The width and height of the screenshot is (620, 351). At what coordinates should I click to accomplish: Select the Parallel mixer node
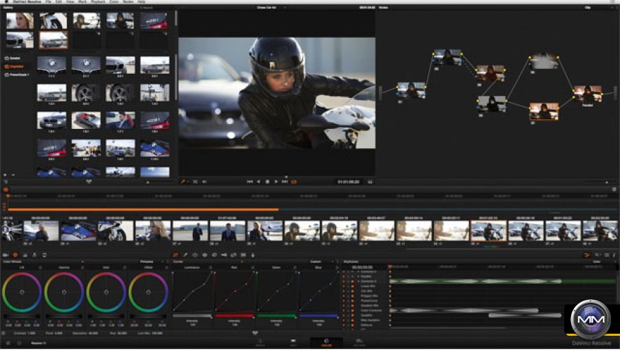click(588, 94)
